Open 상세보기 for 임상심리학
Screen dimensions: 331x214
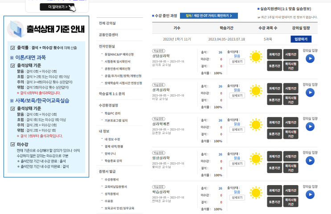pyautogui.click(x=237, y=163)
